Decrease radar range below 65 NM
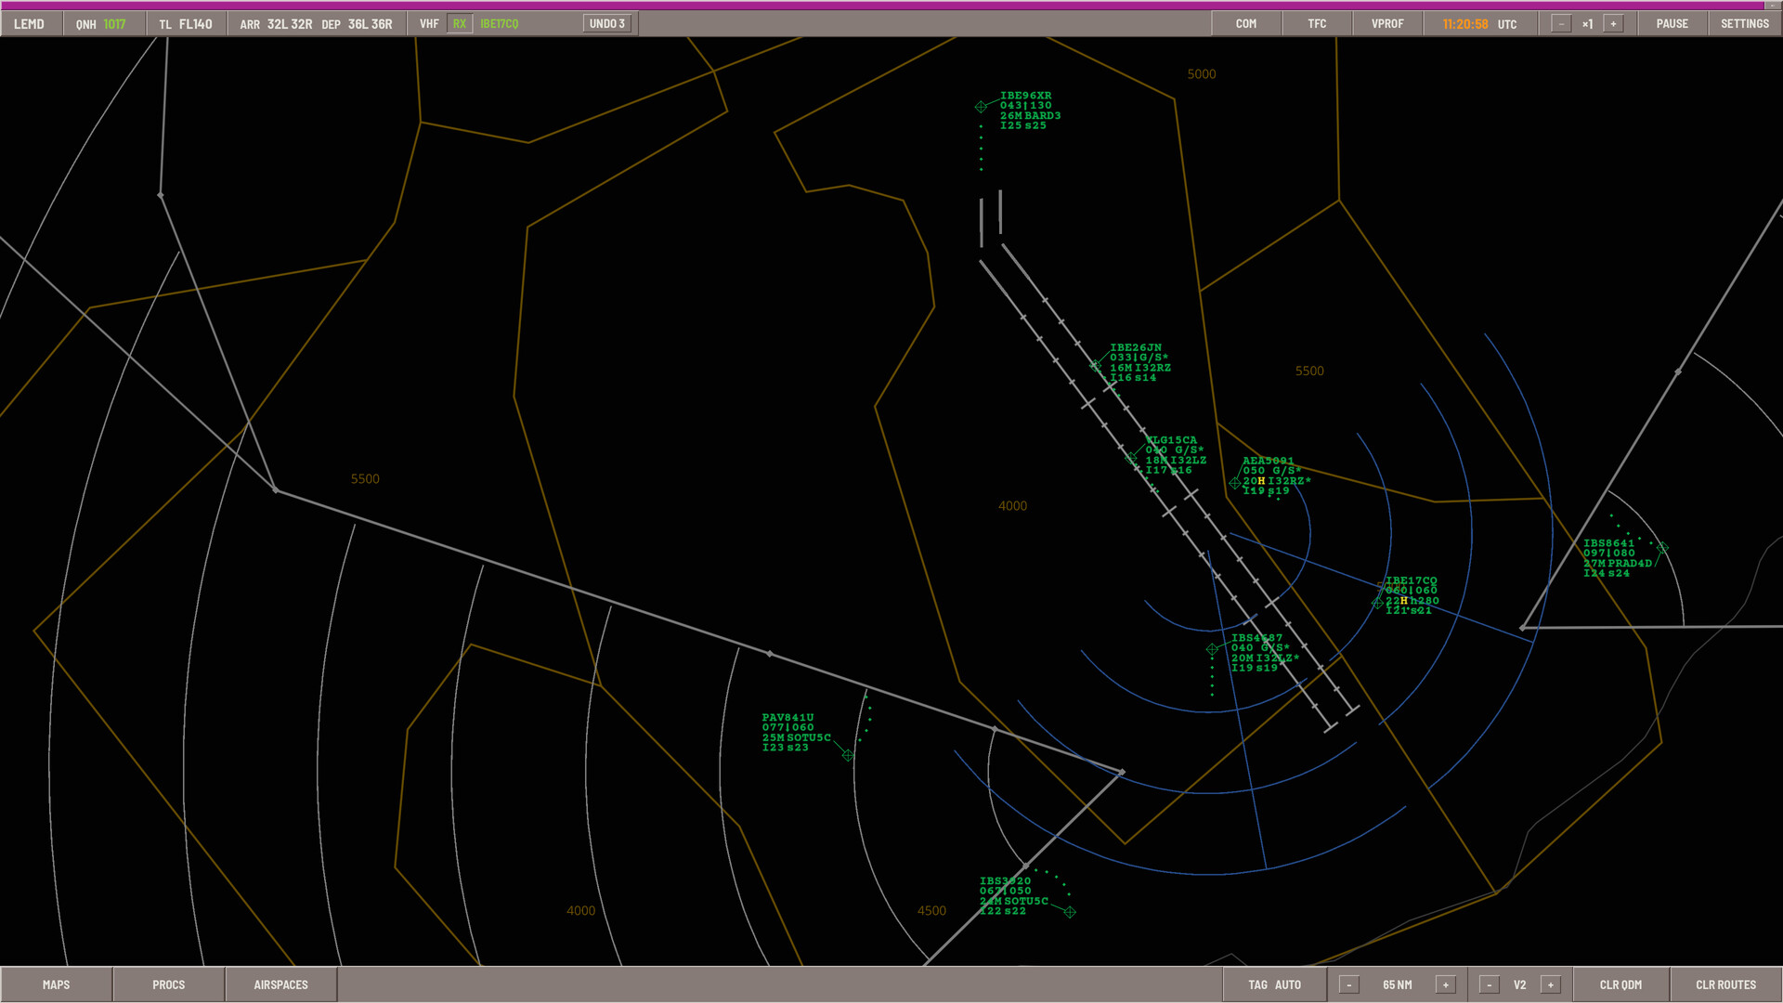This screenshot has height=1003, width=1783. tap(1349, 985)
